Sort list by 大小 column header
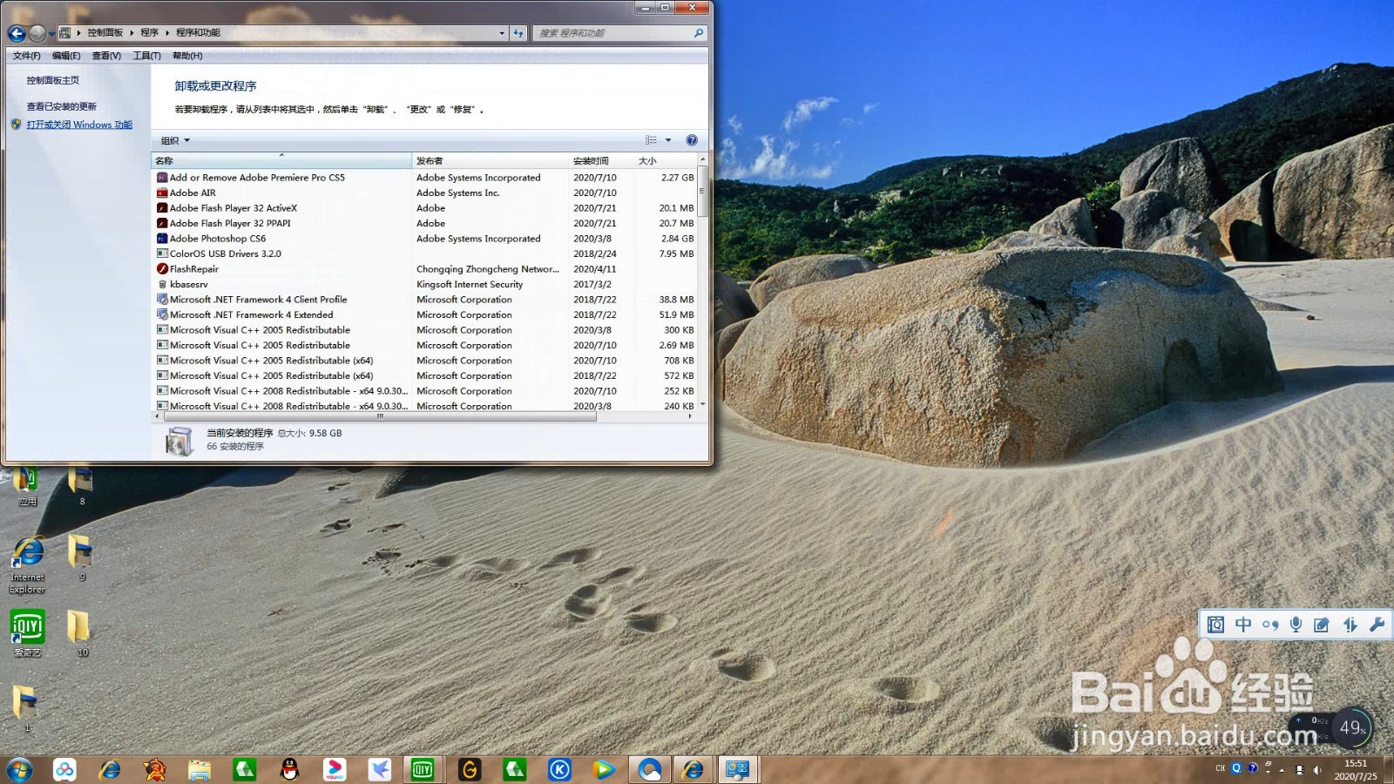1394x784 pixels. pyautogui.click(x=666, y=161)
